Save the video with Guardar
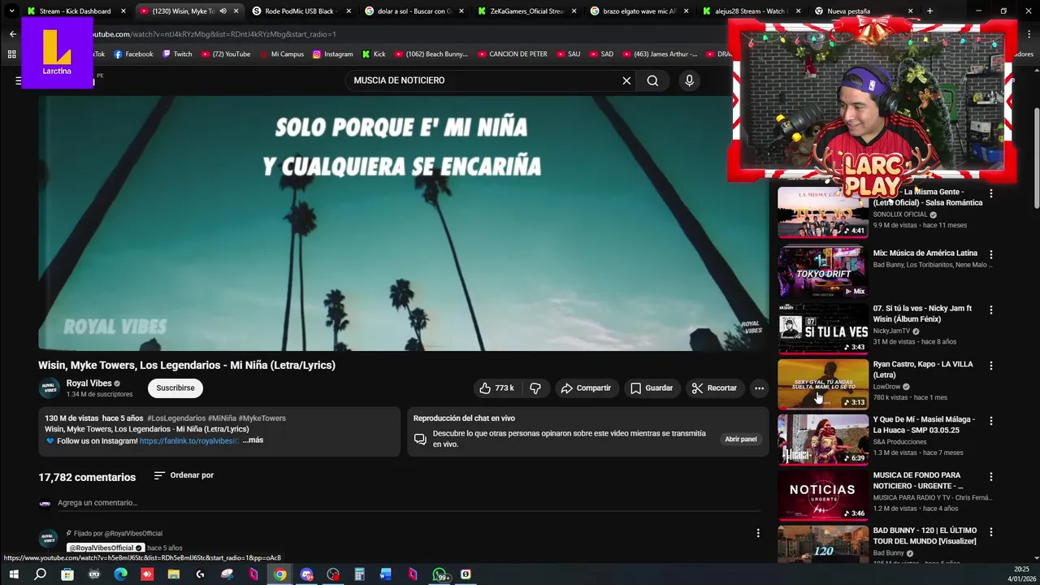The height and width of the screenshot is (585, 1040). tap(652, 388)
